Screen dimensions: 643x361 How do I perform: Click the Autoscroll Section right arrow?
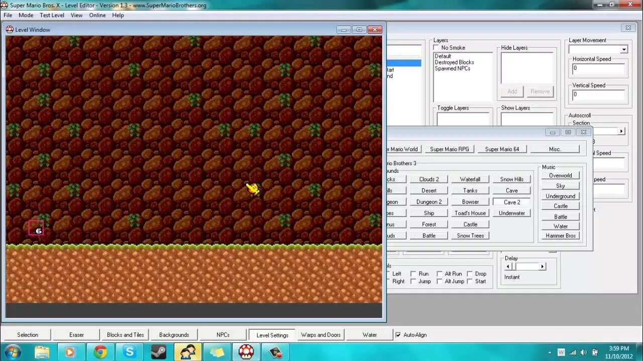pos(621,131)
